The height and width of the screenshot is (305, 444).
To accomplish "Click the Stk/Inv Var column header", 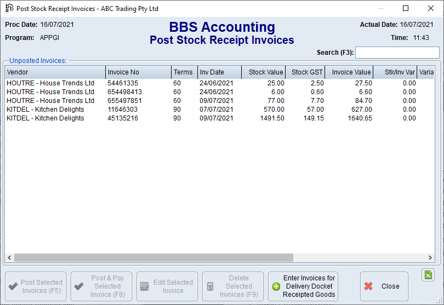I will tap(395, 72).
